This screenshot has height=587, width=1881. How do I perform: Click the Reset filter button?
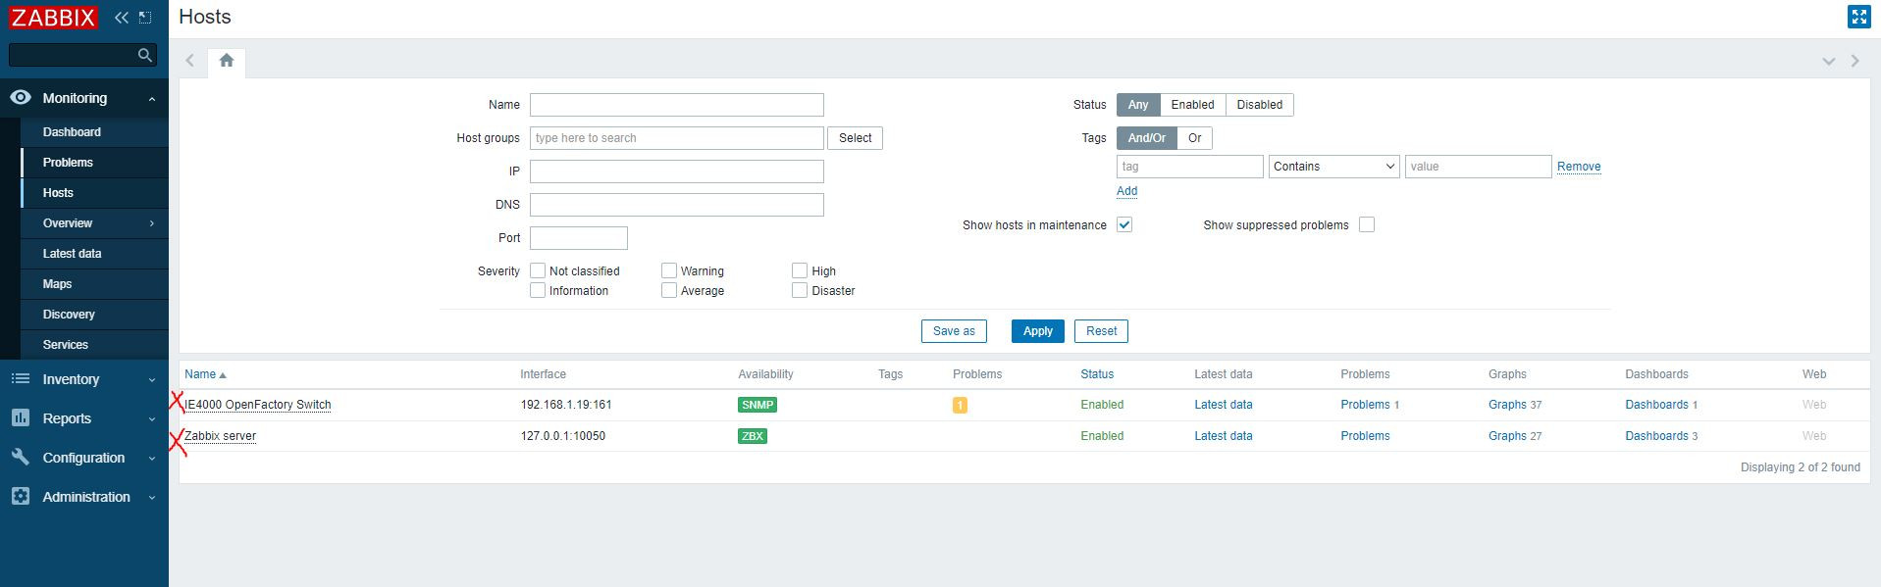coord(1101,331)
